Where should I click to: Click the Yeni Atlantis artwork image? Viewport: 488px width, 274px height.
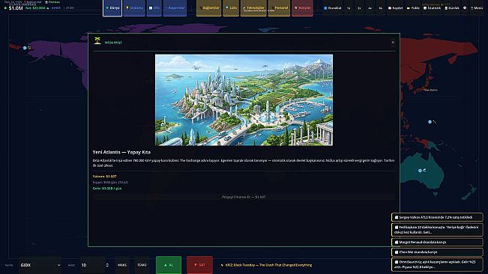[244, 100]
